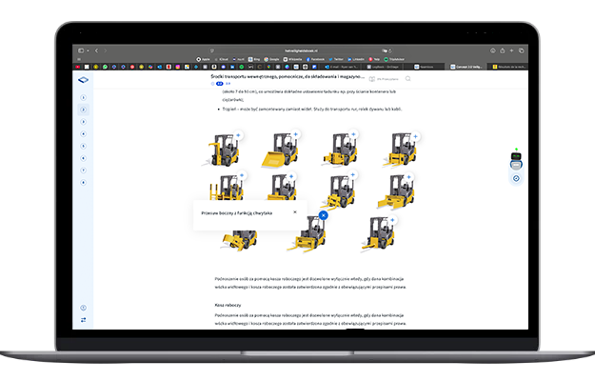Click the search icon in page header

tap(408, 79)
